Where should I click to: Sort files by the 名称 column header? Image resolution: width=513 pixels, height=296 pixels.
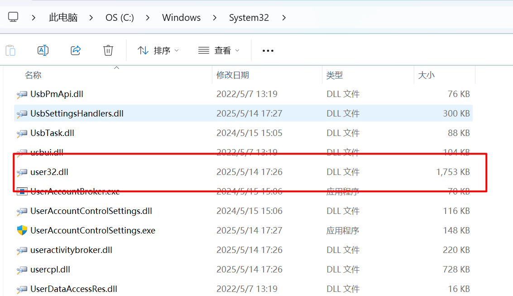pos(33,75)
